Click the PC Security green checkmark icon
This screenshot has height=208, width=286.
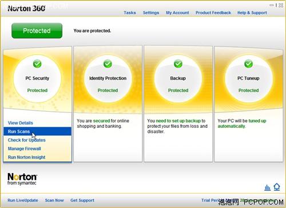[x=37, y=64]
